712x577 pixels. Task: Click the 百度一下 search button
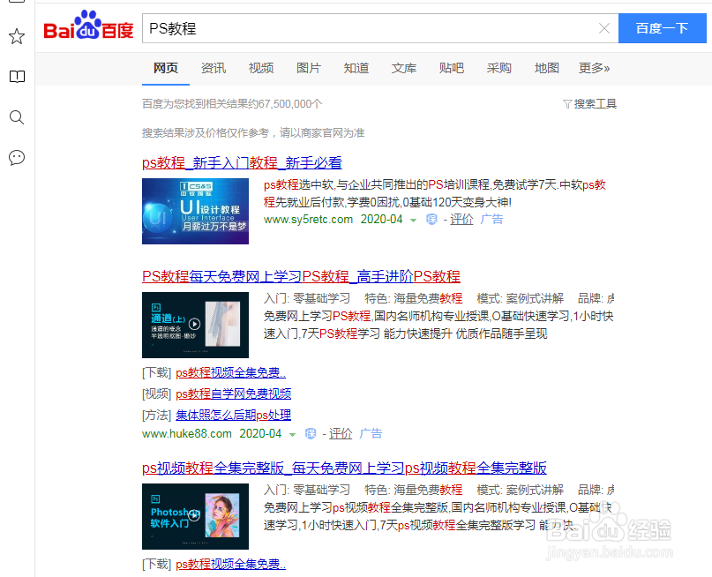click(662, 28)
